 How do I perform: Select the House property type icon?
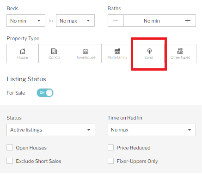point(23,51)
